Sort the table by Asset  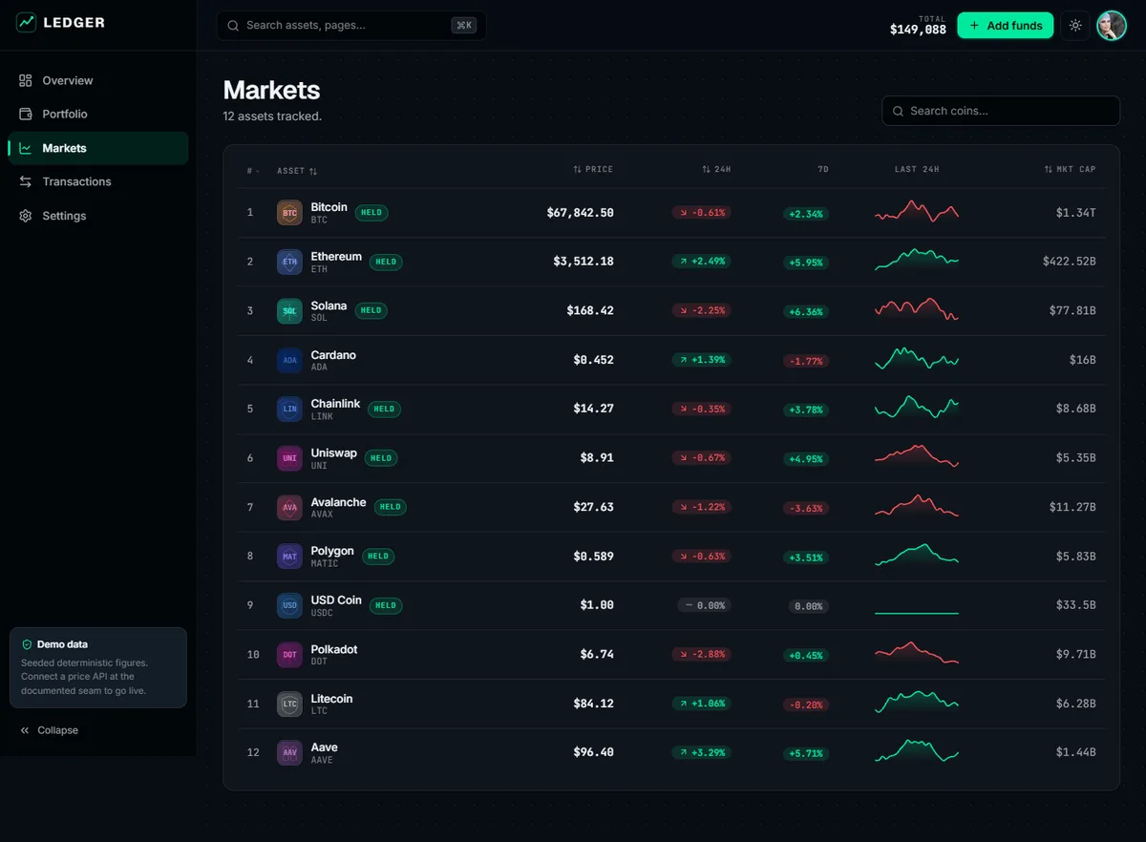click(297, 171)
